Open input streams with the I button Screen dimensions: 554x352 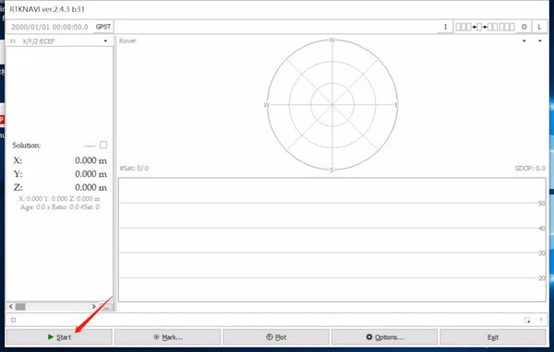445,27
